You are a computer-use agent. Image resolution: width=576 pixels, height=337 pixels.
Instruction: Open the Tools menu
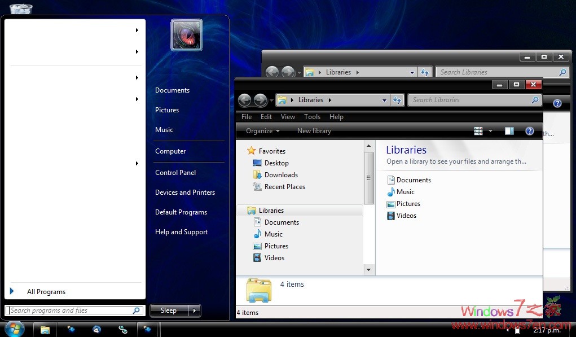(x=312, y=117)
